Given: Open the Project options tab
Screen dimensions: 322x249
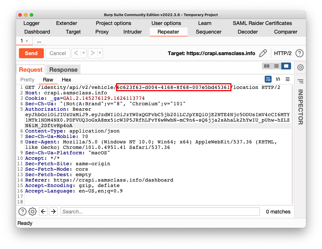Looking at the screenshot, I should [x=113, y=23].
